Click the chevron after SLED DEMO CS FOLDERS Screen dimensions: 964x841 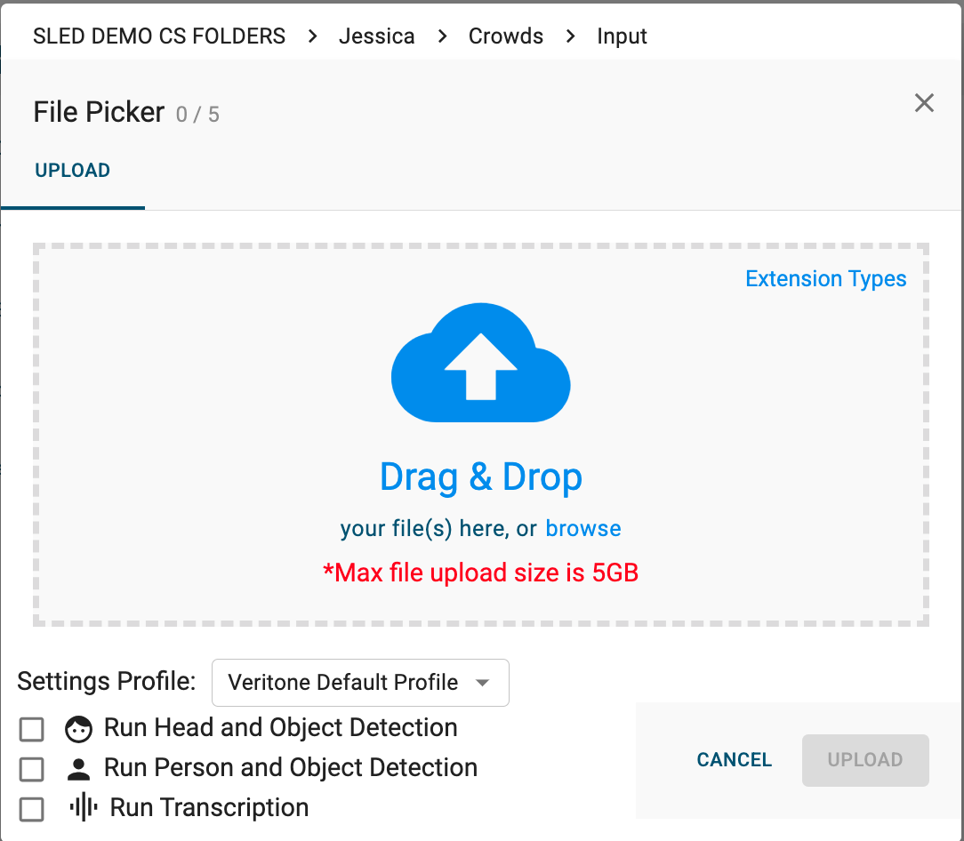click(312, 36)
